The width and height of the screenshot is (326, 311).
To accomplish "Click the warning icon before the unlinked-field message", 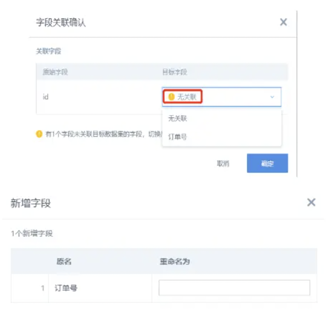I will point(39,134).
